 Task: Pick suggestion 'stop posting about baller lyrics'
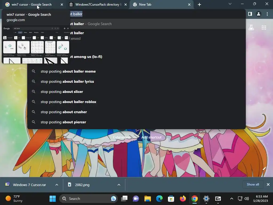click(x=136, y=81)
